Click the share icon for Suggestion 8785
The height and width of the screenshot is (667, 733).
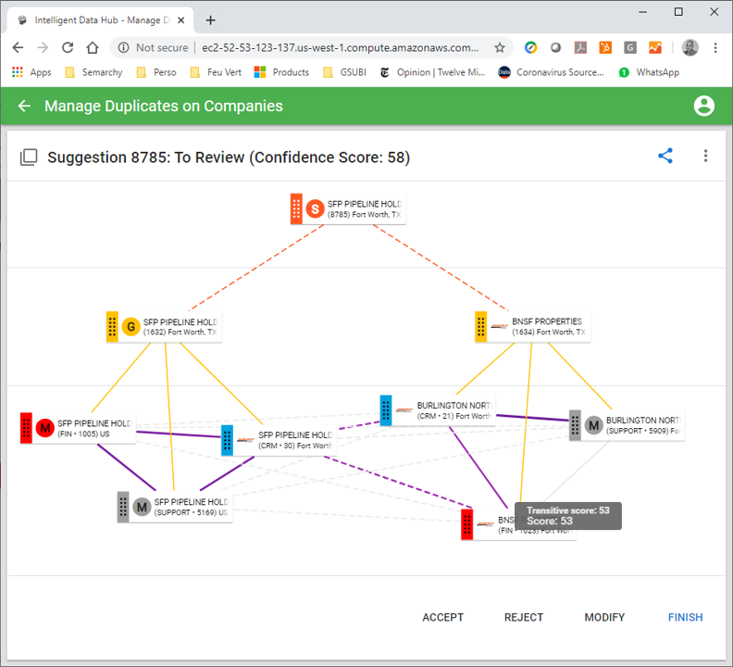[x=665, y=156]
